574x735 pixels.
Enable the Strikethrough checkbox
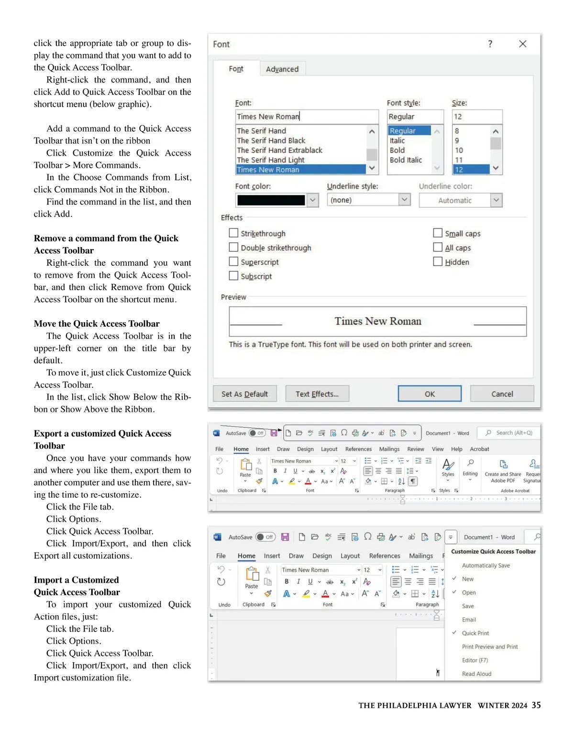click(x=233, y=233)
